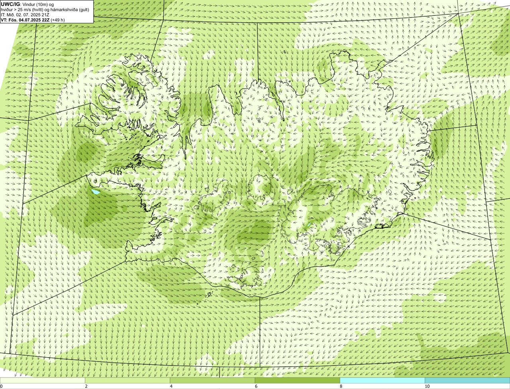The height and width of the screenshot is (389, 510).
Task: Click the scale label '4' on the color bar
Action: click(171, 386)
